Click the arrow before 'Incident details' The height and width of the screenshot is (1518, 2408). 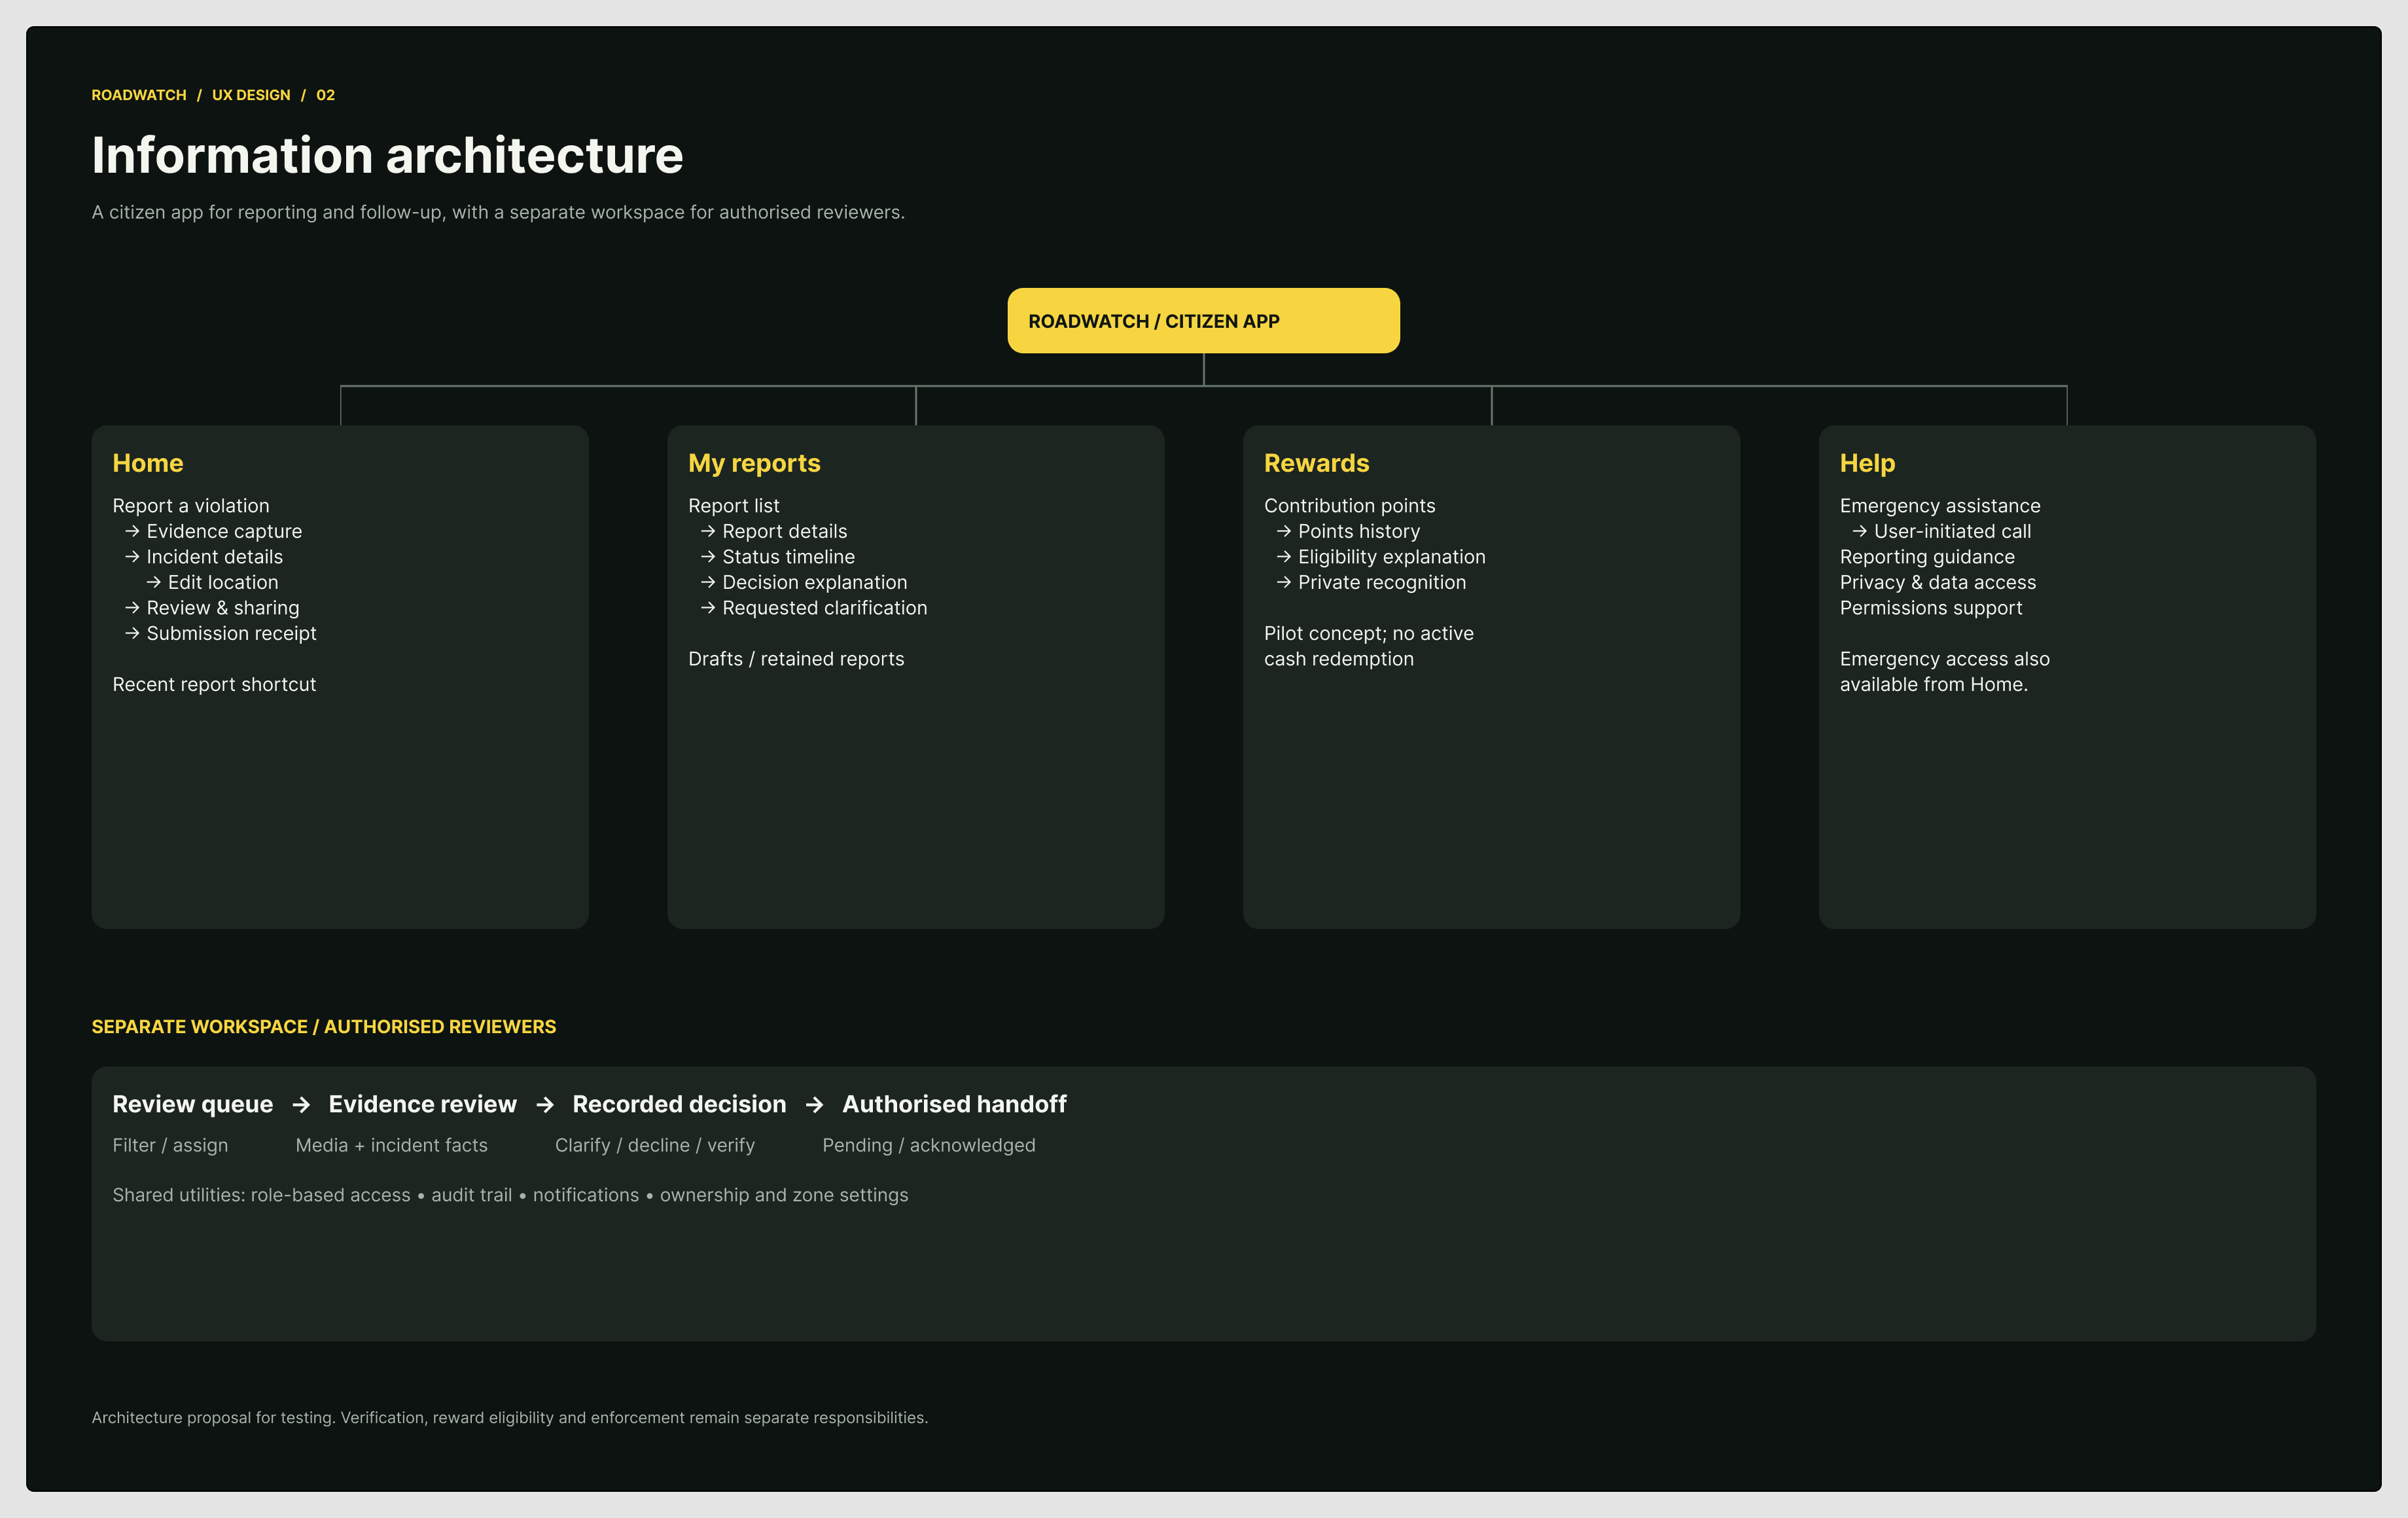[132, 556]
